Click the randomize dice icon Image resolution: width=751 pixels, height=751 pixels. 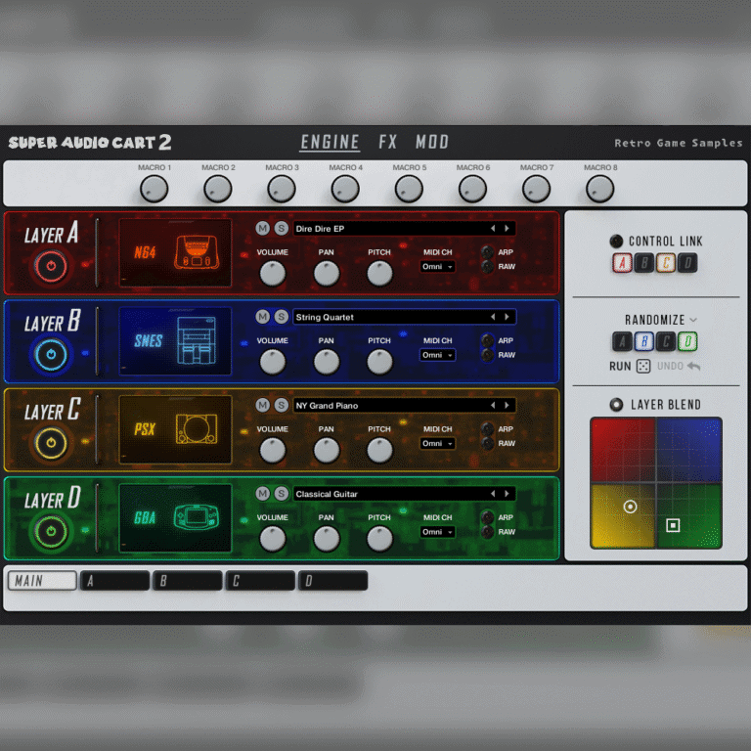pos(643,367)
